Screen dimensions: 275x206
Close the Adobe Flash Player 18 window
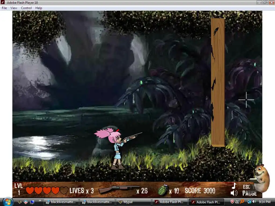(271, 2)
